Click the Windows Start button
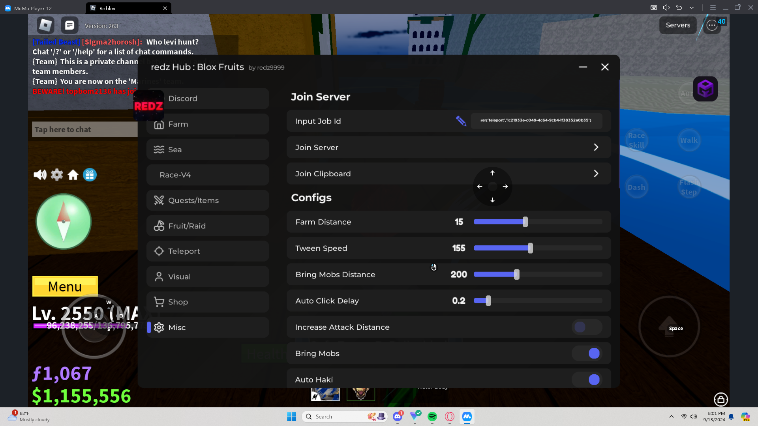 292,417
